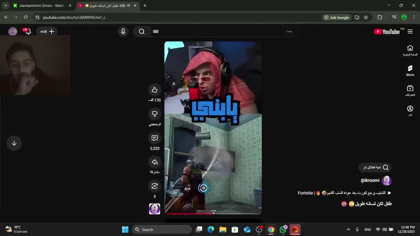Screen dimensions: 420x236
Task: Open the volume control in tray
Action: (384, 229)
